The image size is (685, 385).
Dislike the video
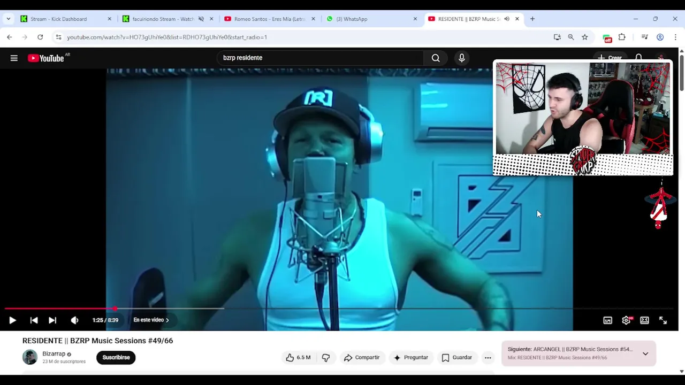point(325,357)
